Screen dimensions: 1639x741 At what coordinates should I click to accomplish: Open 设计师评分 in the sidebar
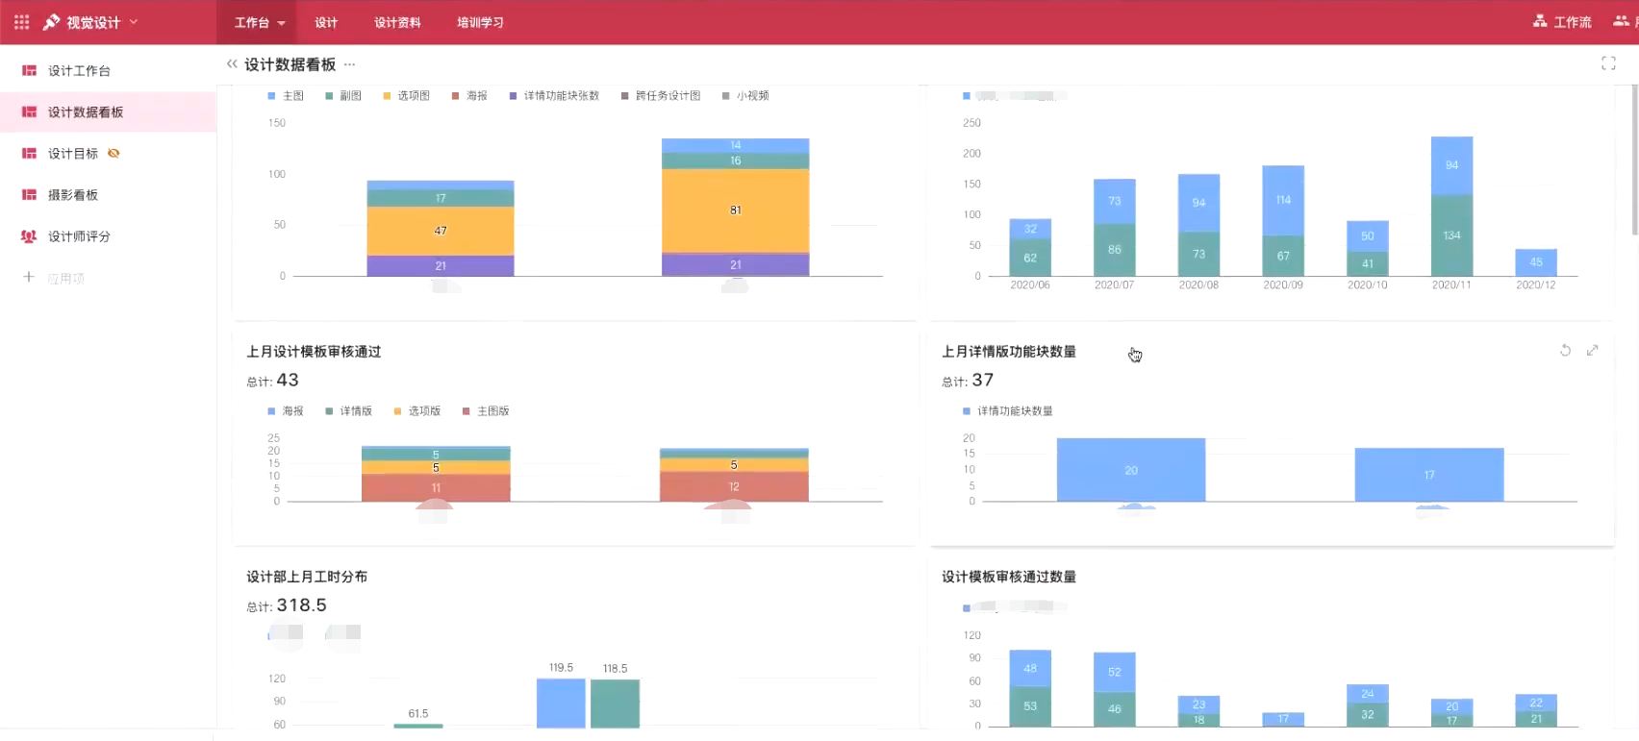[x=79, y=236]
